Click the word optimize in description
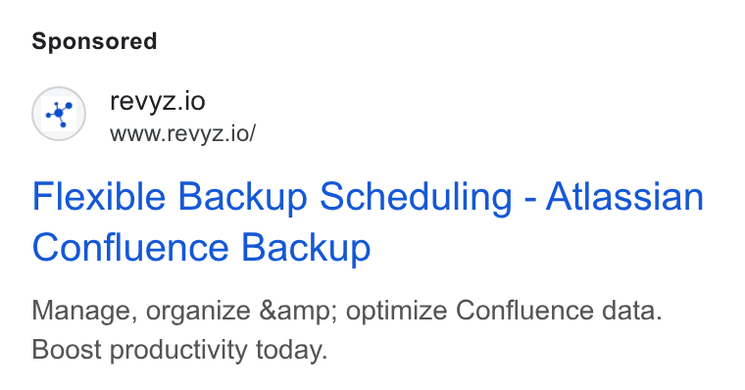This screenshot has width=745, height=390. tap(396, 312)
